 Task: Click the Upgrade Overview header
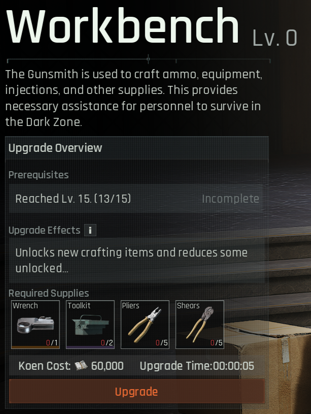pyautogui.click(x=55, y=148)
